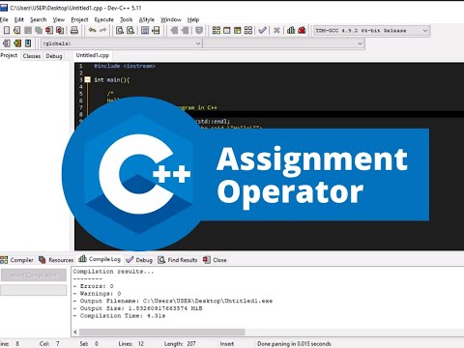This screenshot has width=464, height=348.
Task: Click the 'Errors: 0' line in compile log
Action: click(x=94, y=286)
